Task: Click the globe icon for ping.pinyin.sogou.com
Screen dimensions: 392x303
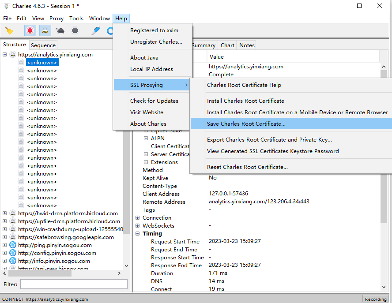Action: [13, 245]
